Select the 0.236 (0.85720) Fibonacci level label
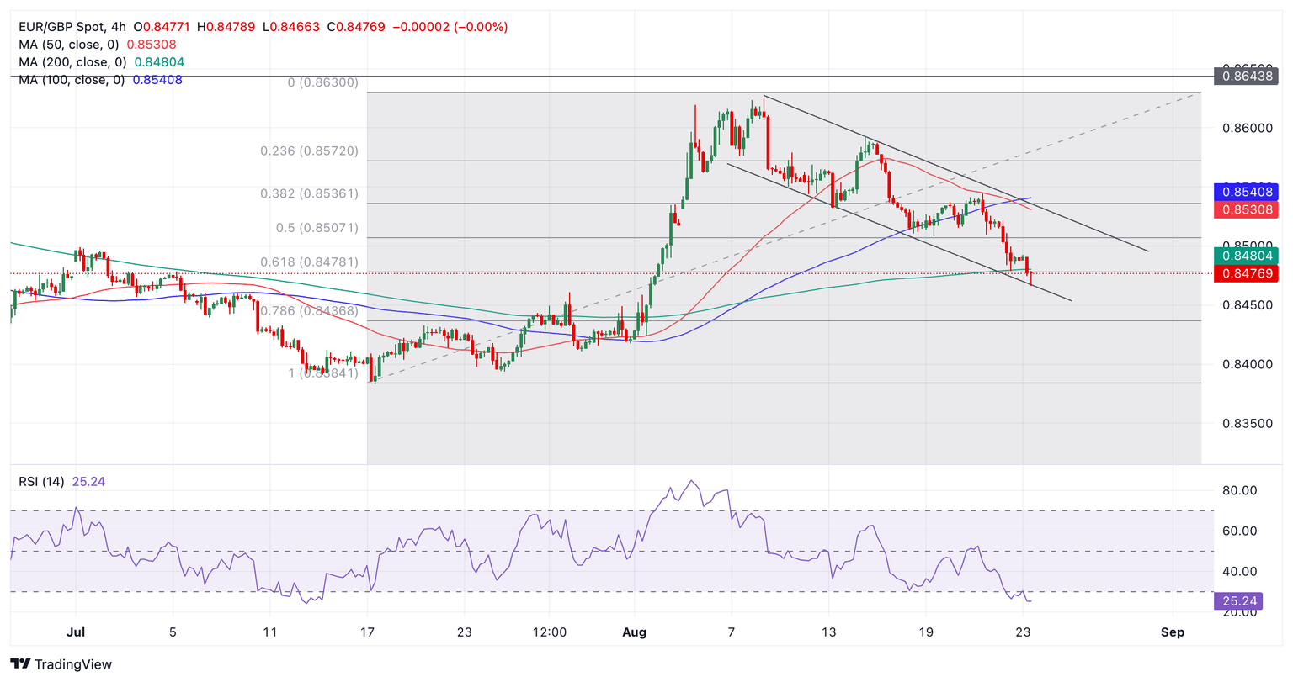Screen dimensions: 1293x682 pos(309,151)
